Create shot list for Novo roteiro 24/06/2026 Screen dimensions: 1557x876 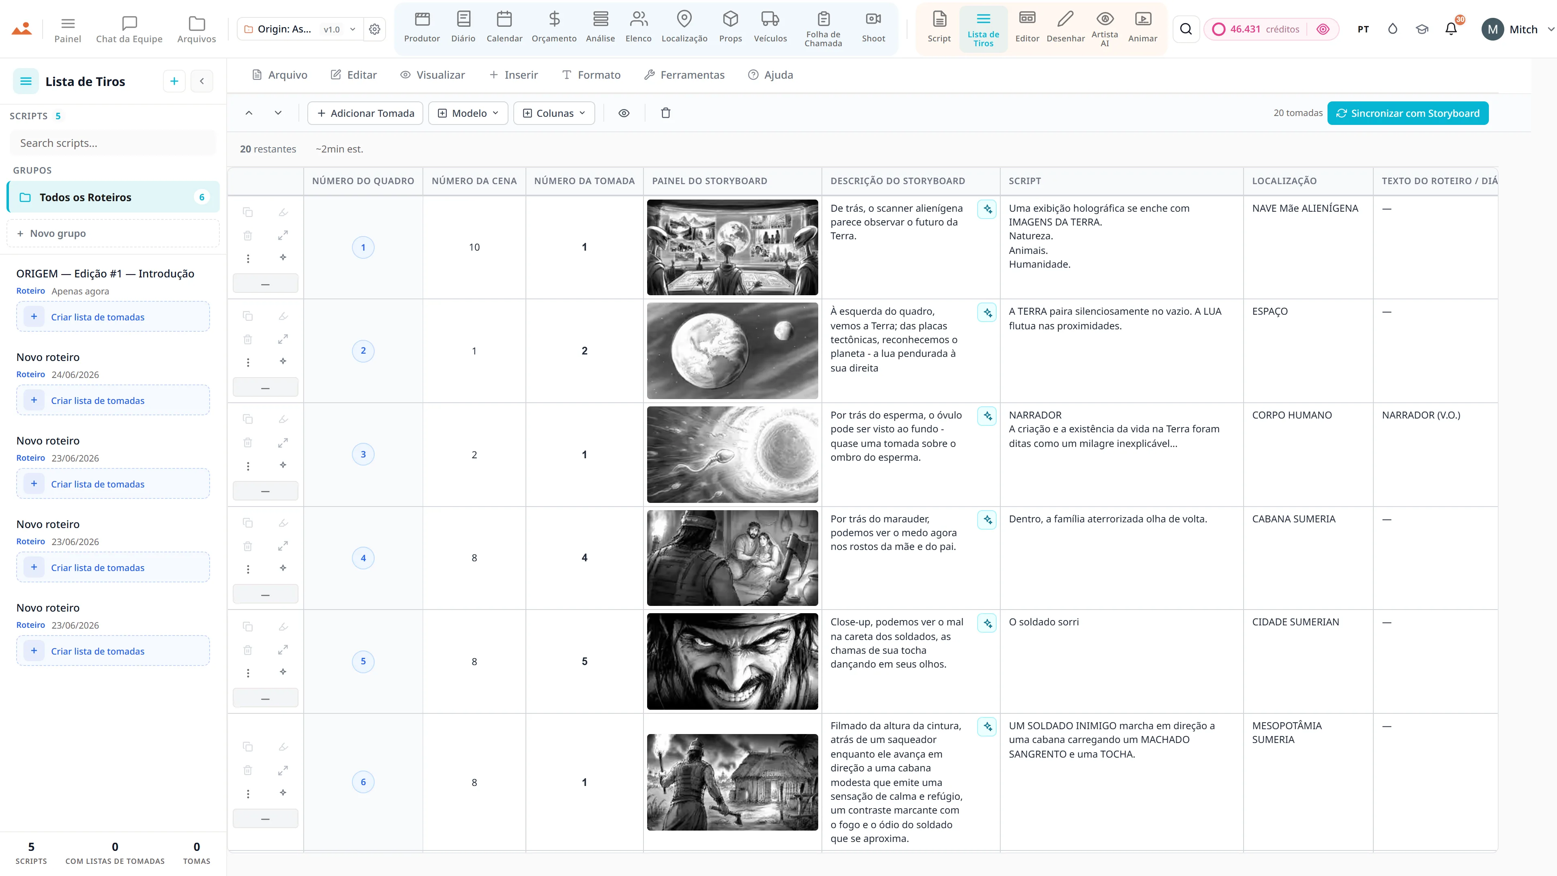coord(113,400)
